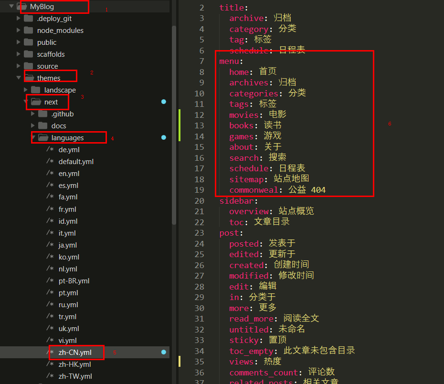Expand the source folder arrow
This screenshot has width=444, height=384.
19,66
